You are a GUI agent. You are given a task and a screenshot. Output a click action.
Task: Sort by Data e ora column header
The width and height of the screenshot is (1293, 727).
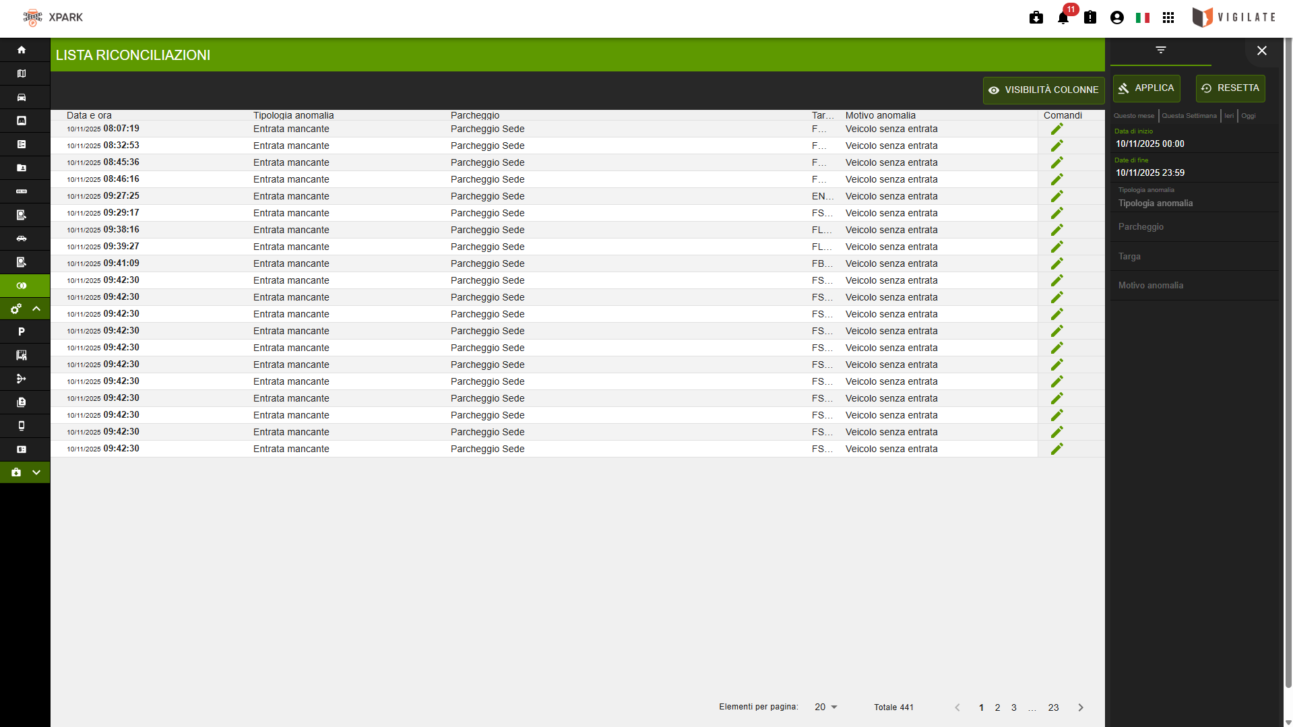click(x=89, y=115)
